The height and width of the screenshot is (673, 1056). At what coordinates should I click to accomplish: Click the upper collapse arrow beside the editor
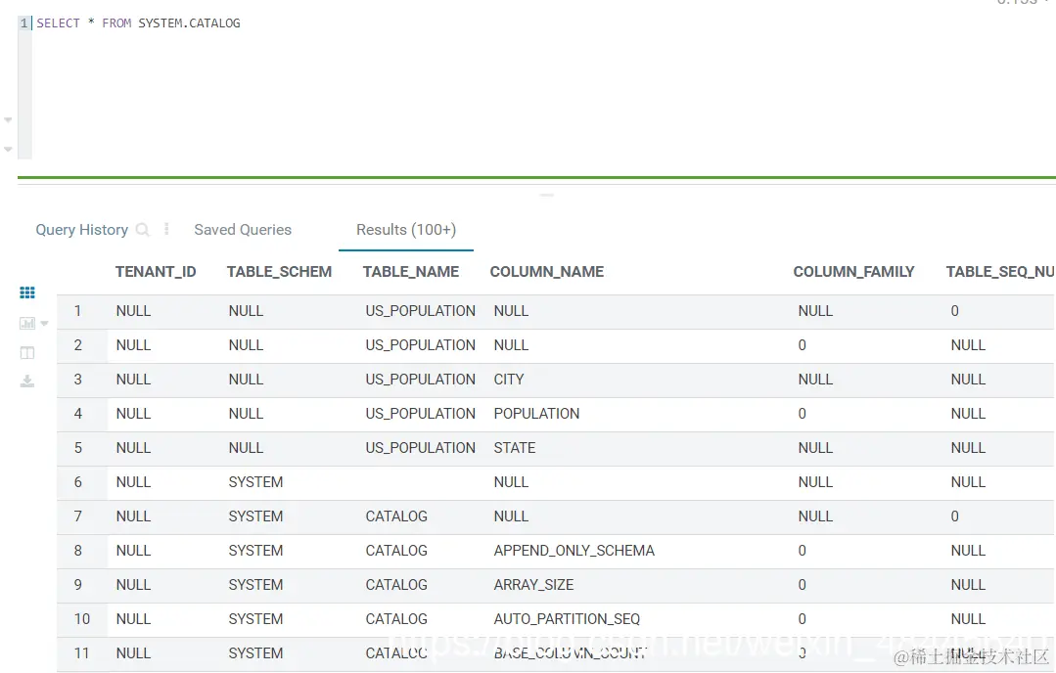(x=8, y=119)
